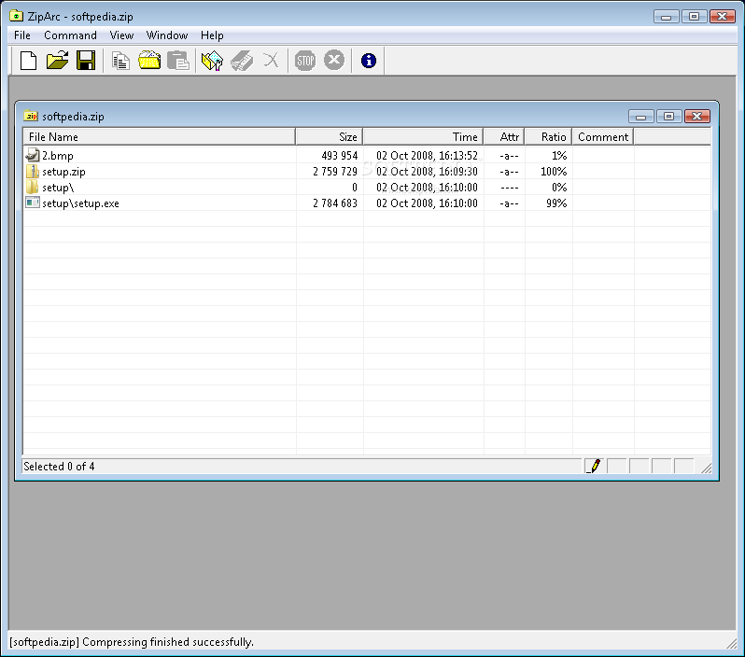Select the setup\setup.exe file name

coord(80,203)
